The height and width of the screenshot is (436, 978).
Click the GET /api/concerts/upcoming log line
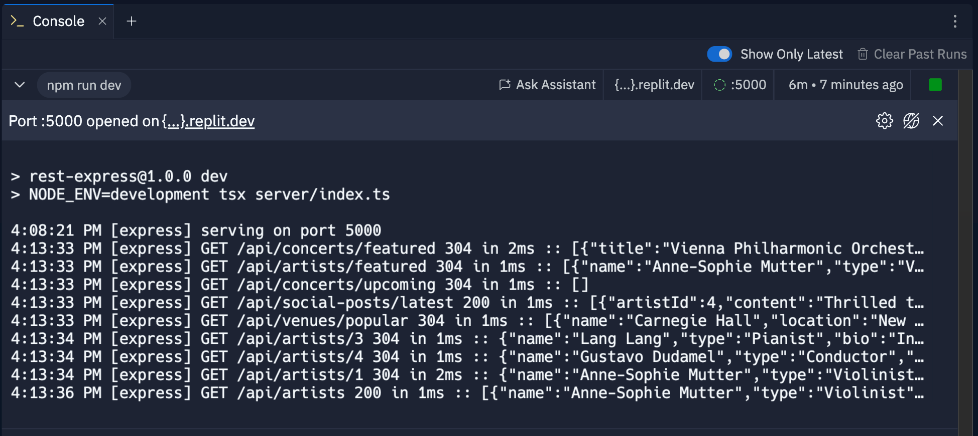(x=299, y=285)
